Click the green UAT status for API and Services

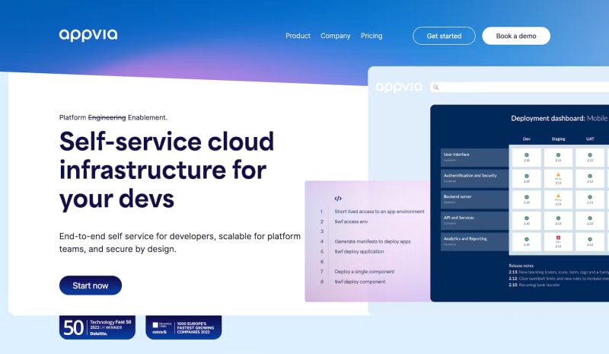[x=590, y=220]
